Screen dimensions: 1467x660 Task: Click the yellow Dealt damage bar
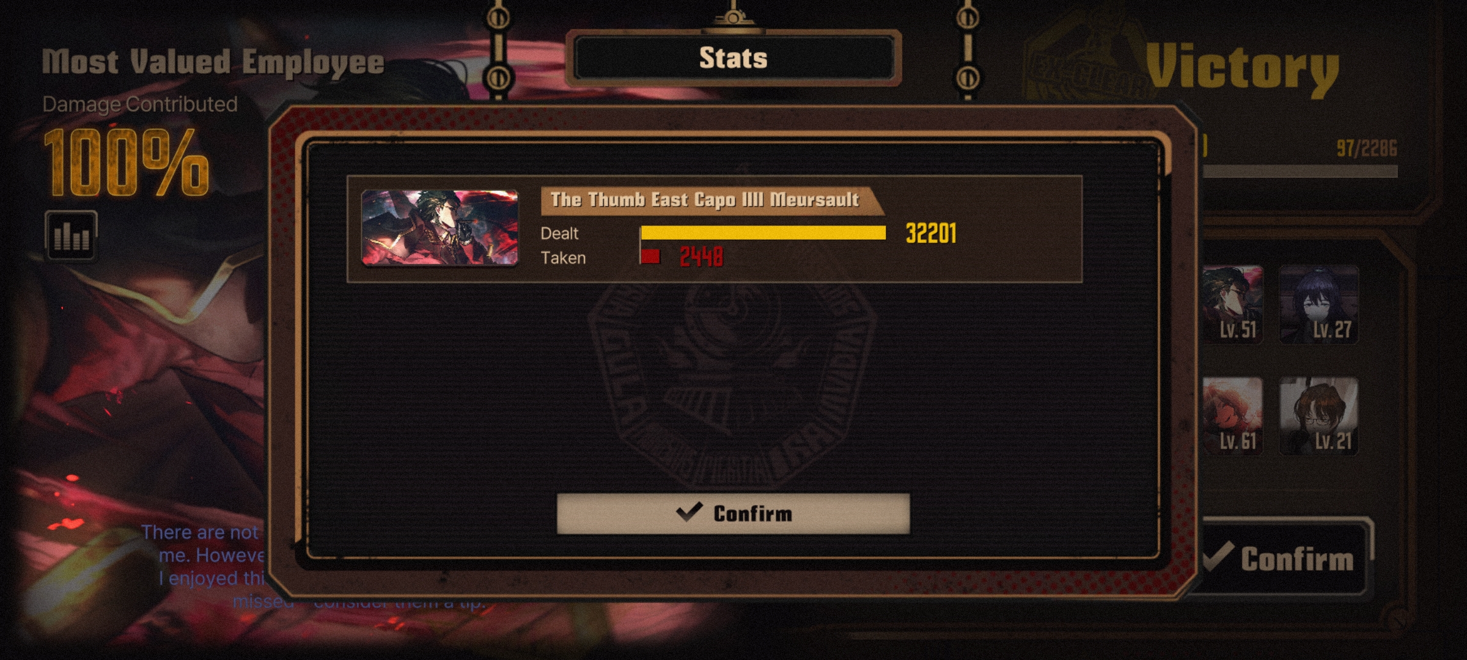[x=763, y=233]
